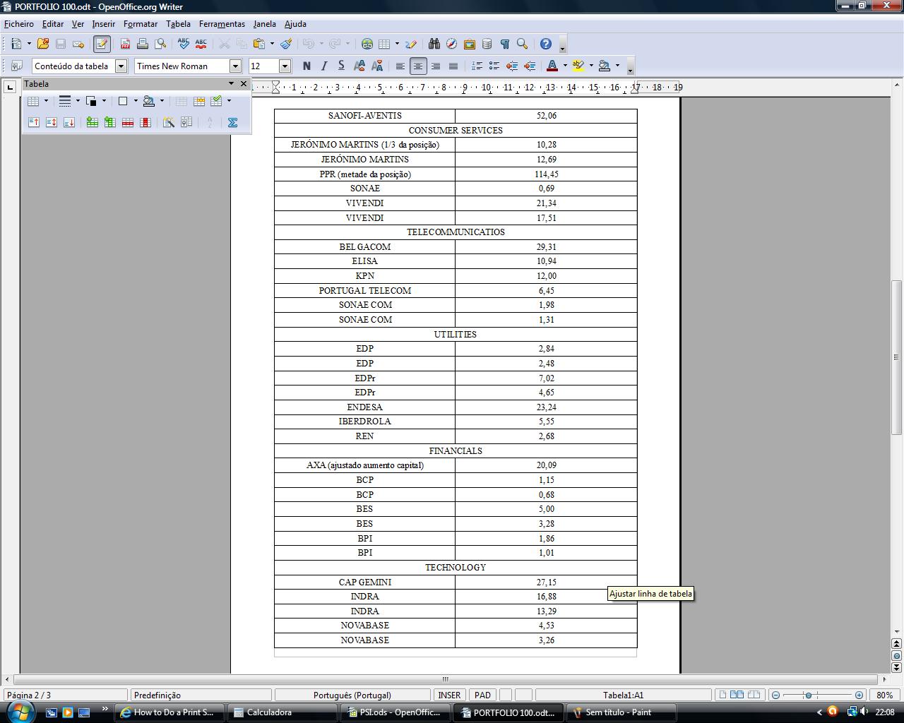Image resolution: width=904 pixels, height=723 pixels.
Task: Click the Insert Table icon in standard toolbar
Action: 384,44
